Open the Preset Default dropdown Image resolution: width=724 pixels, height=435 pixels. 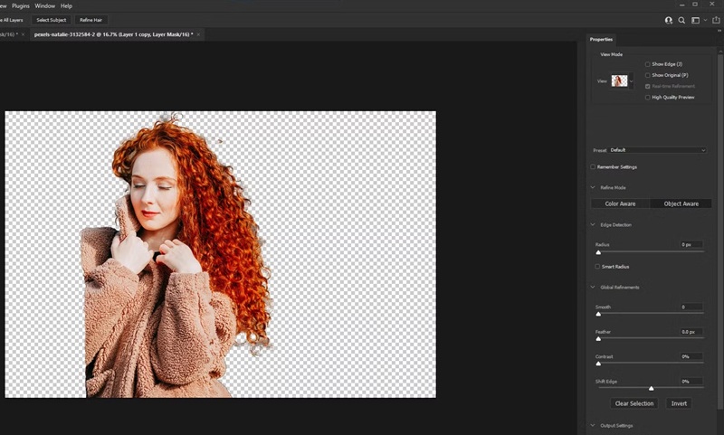(658, 150)
